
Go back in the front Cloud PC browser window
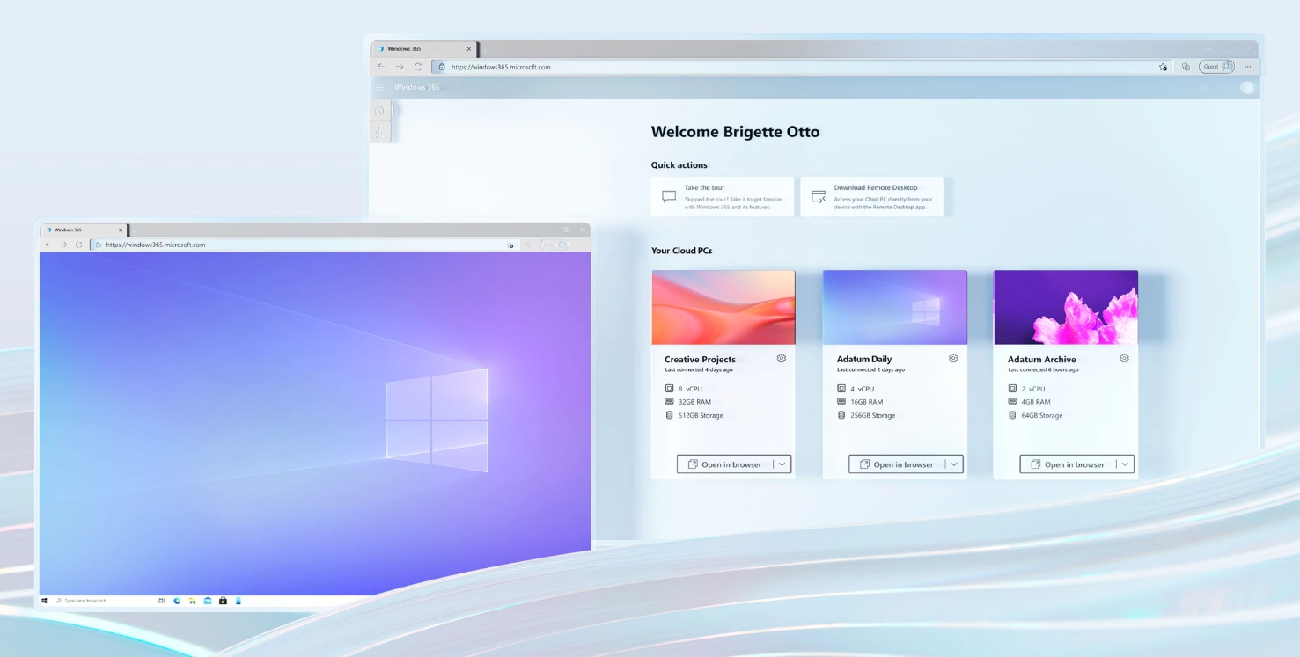tap(48, 245)
